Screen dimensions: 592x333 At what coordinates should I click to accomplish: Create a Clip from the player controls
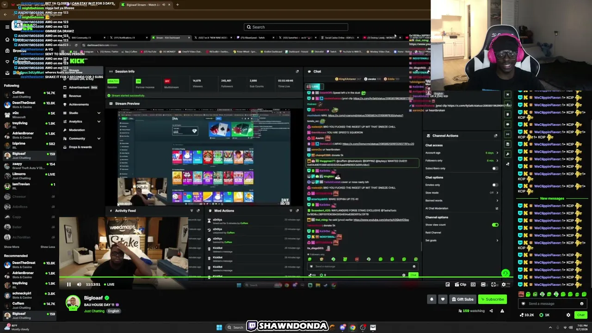[460, 284]
